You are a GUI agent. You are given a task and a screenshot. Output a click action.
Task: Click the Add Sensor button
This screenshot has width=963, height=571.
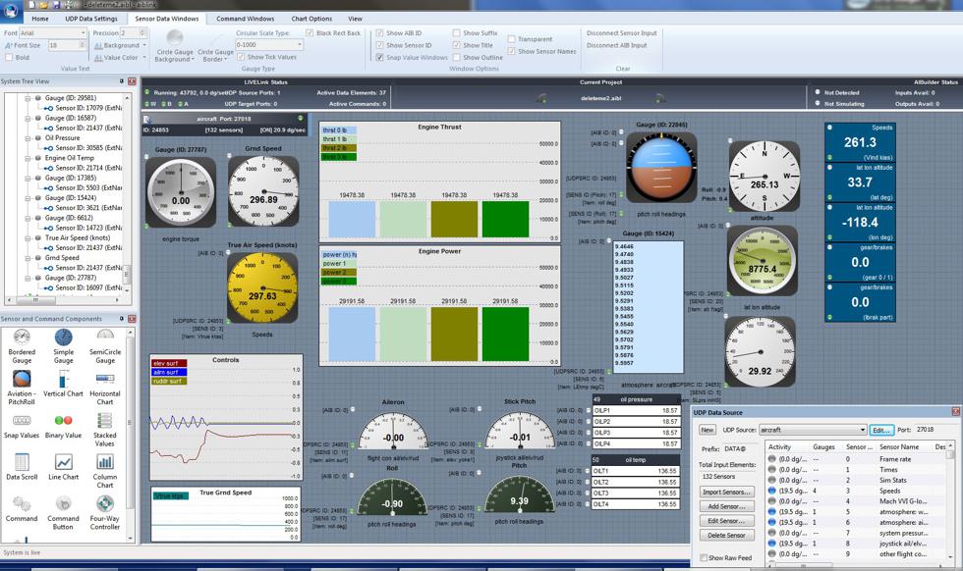[x=726, y=506]
